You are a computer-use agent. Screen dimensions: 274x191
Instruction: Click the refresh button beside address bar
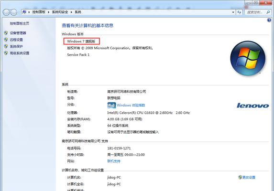[x=239, y=12]
